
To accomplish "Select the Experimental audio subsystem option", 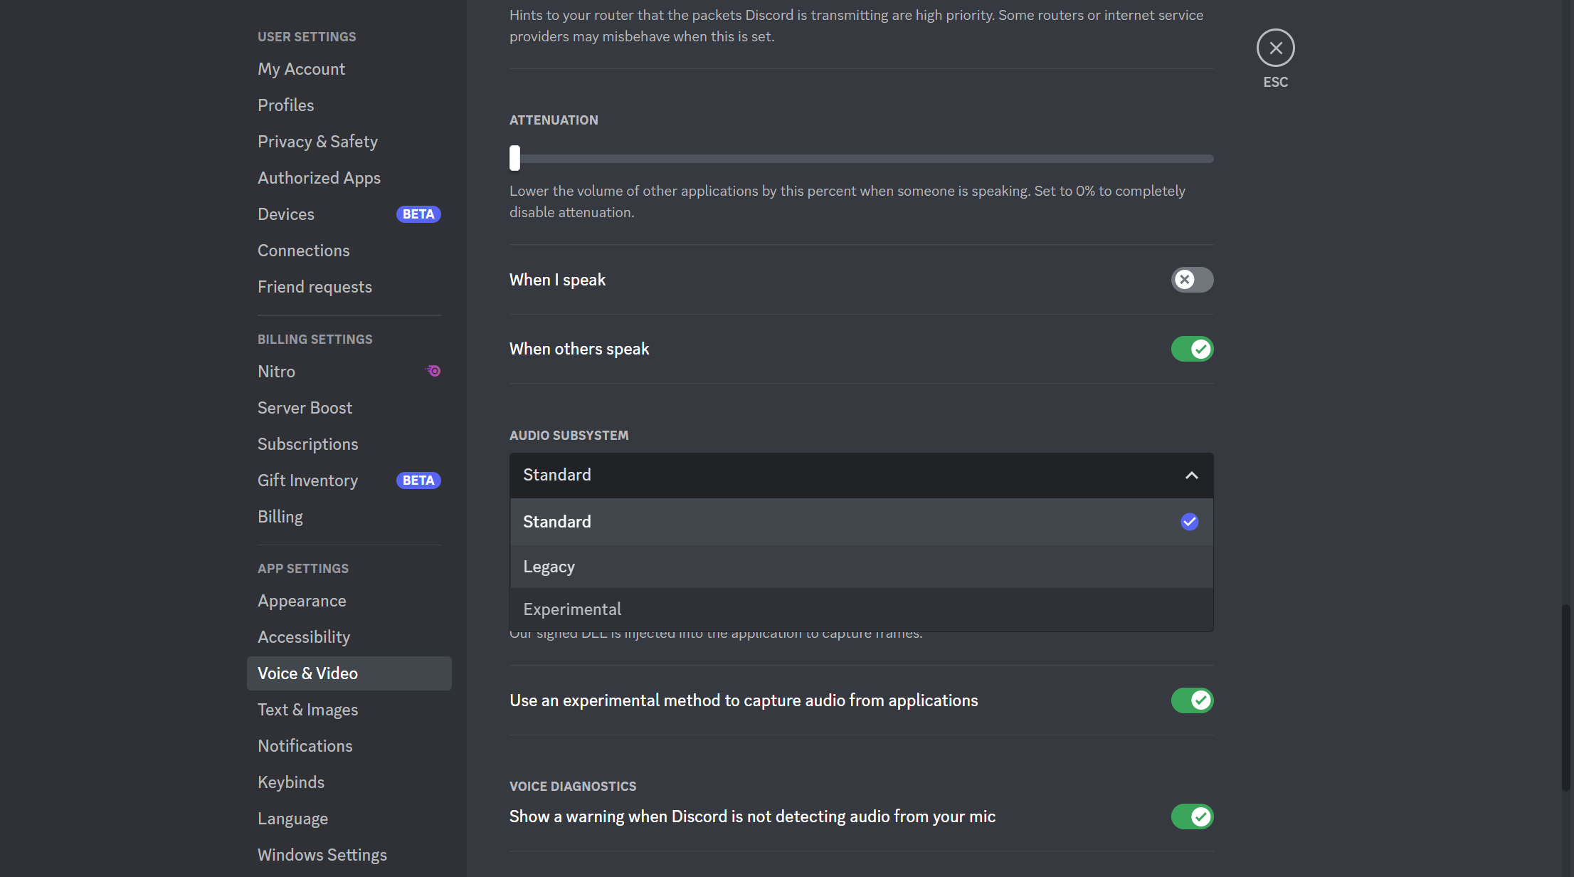I will tap(571, 608).
